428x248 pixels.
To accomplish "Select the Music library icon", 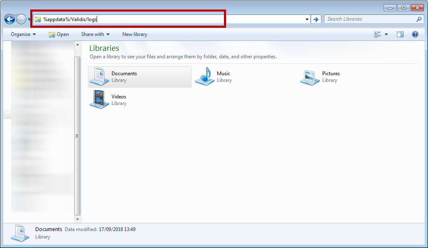I will (x=204, y=77).
